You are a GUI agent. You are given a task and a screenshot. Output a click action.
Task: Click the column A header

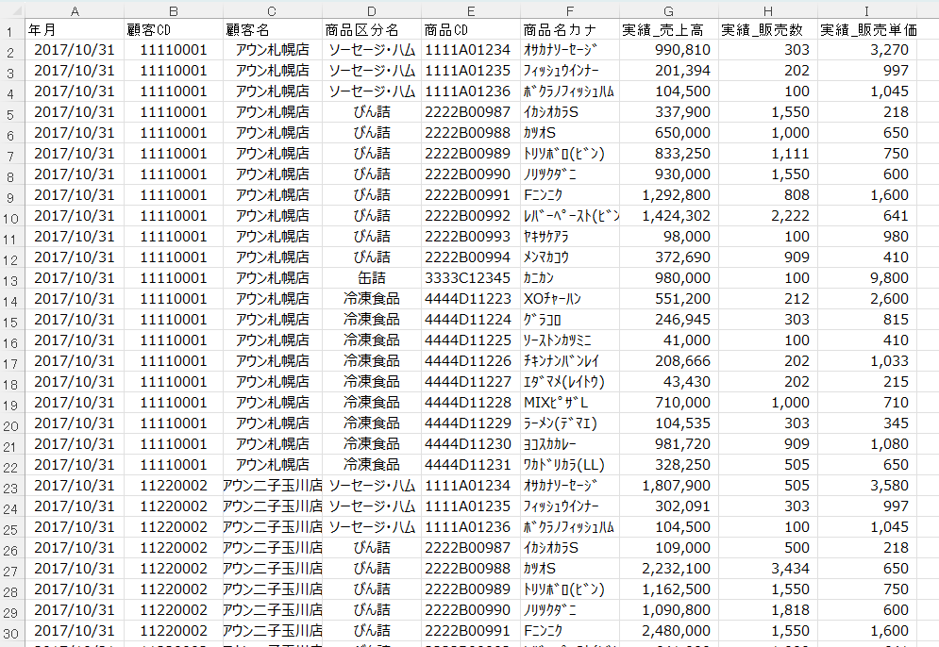(75, 10)
